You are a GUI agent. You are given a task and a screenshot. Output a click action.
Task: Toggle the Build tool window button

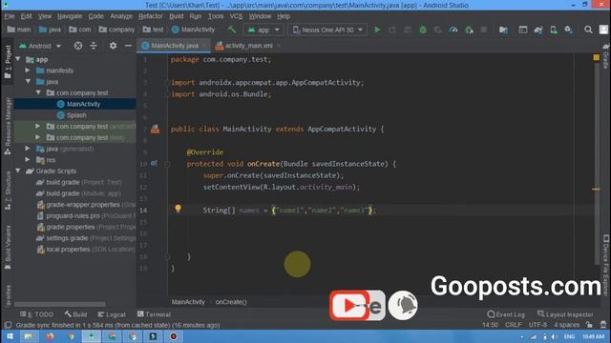(76, 314)
